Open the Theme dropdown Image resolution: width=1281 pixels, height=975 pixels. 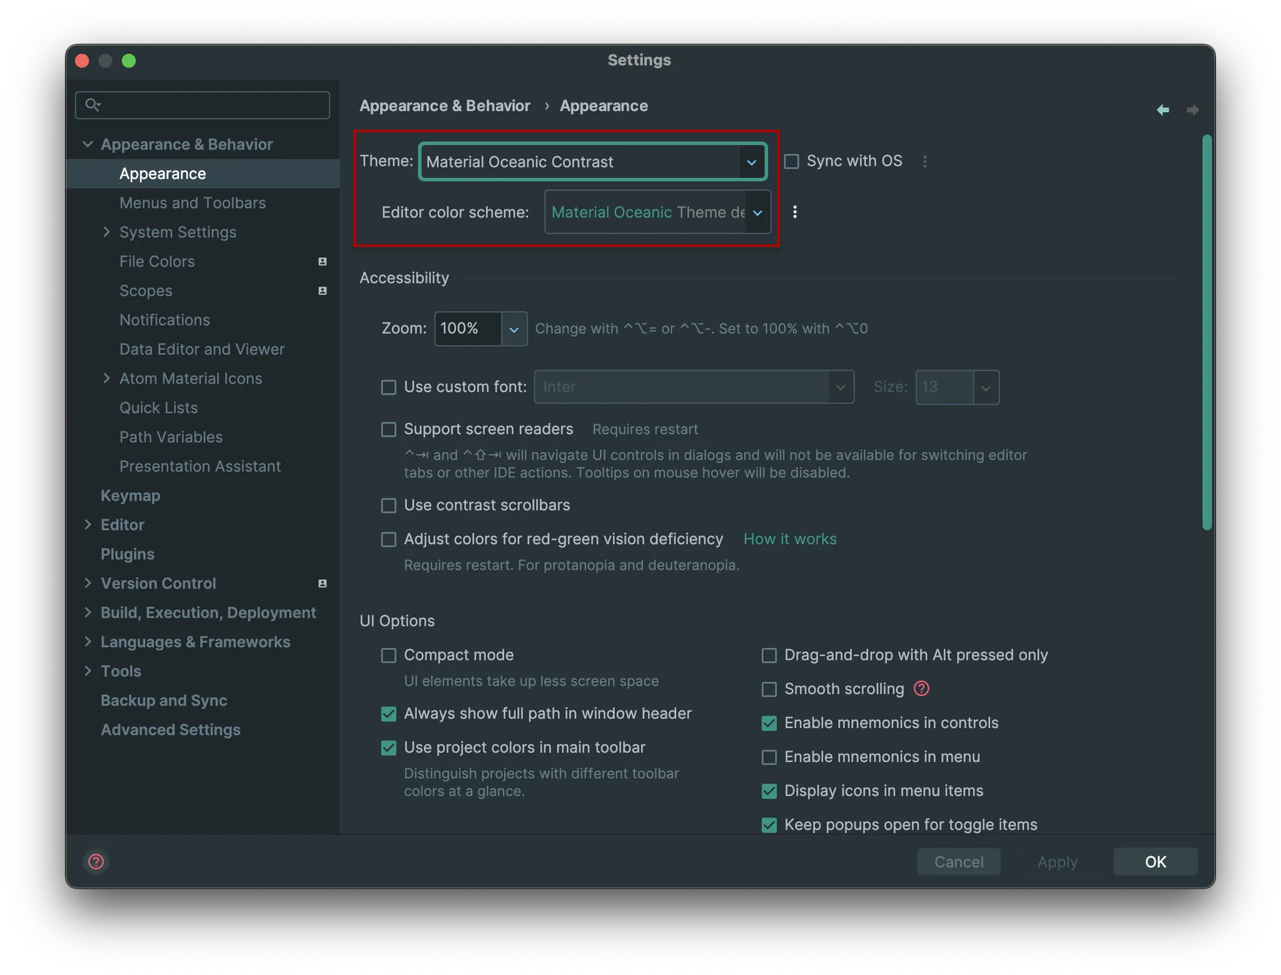click(751, 162)
